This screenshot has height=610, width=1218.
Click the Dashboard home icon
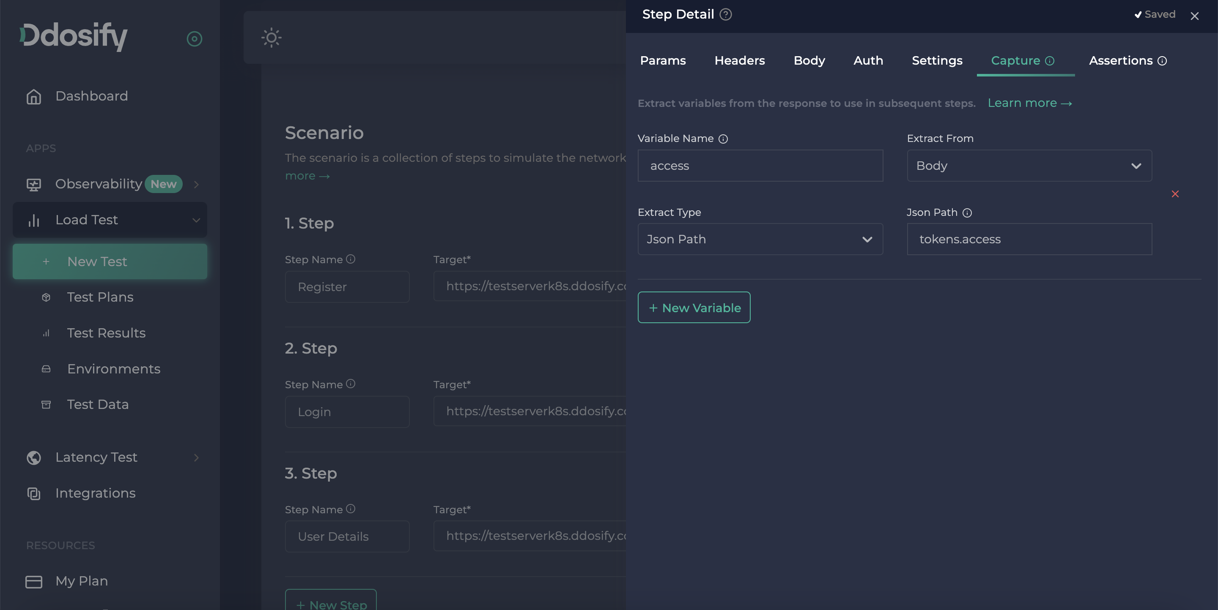click(x=33, y=96)
